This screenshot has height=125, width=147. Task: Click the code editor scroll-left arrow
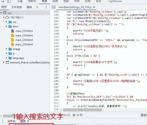61,110
